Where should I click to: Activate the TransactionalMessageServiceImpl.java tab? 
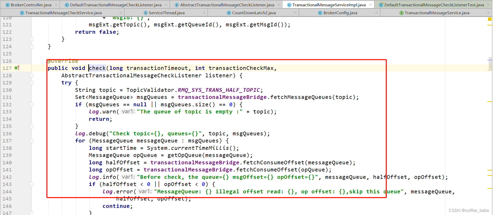point(329,5)
